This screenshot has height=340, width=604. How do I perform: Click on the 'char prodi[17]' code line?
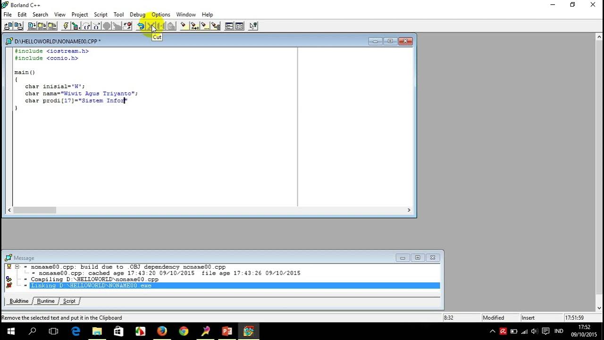click(x=76, y=101)
